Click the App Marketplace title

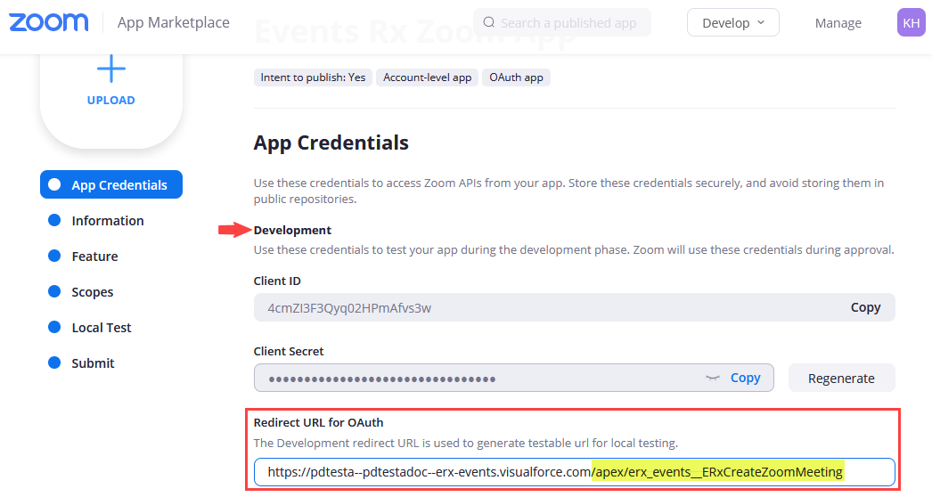(174, 22)
